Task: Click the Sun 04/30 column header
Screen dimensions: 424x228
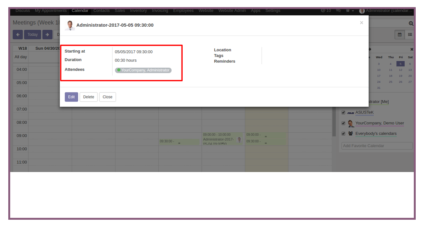Action: [47, 48]
